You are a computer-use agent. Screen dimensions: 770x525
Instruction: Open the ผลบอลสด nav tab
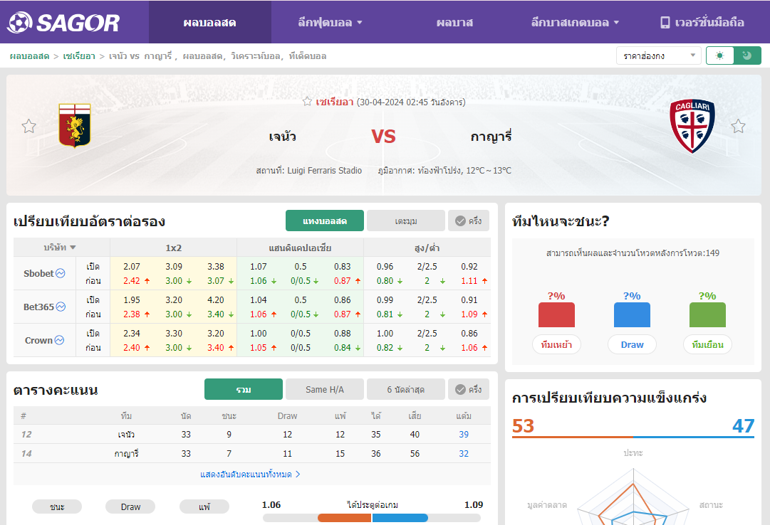209,23
